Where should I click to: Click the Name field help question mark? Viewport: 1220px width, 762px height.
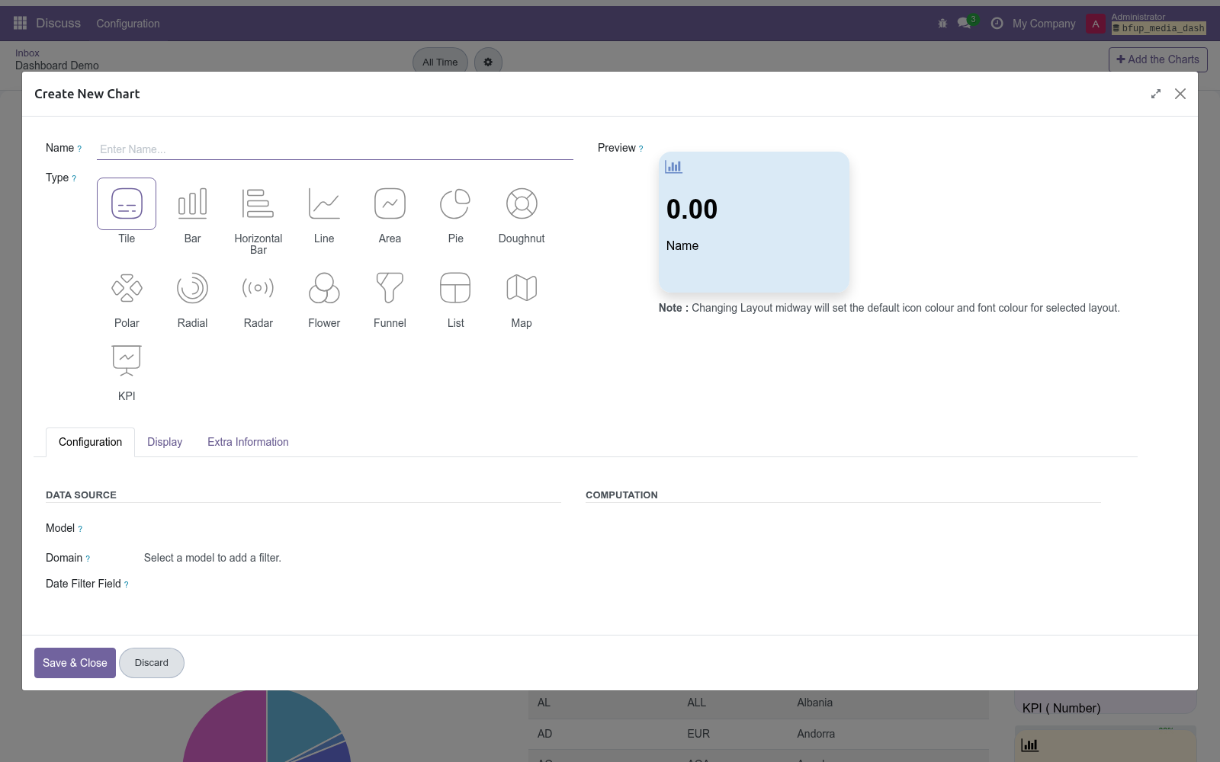click(79, 149)
